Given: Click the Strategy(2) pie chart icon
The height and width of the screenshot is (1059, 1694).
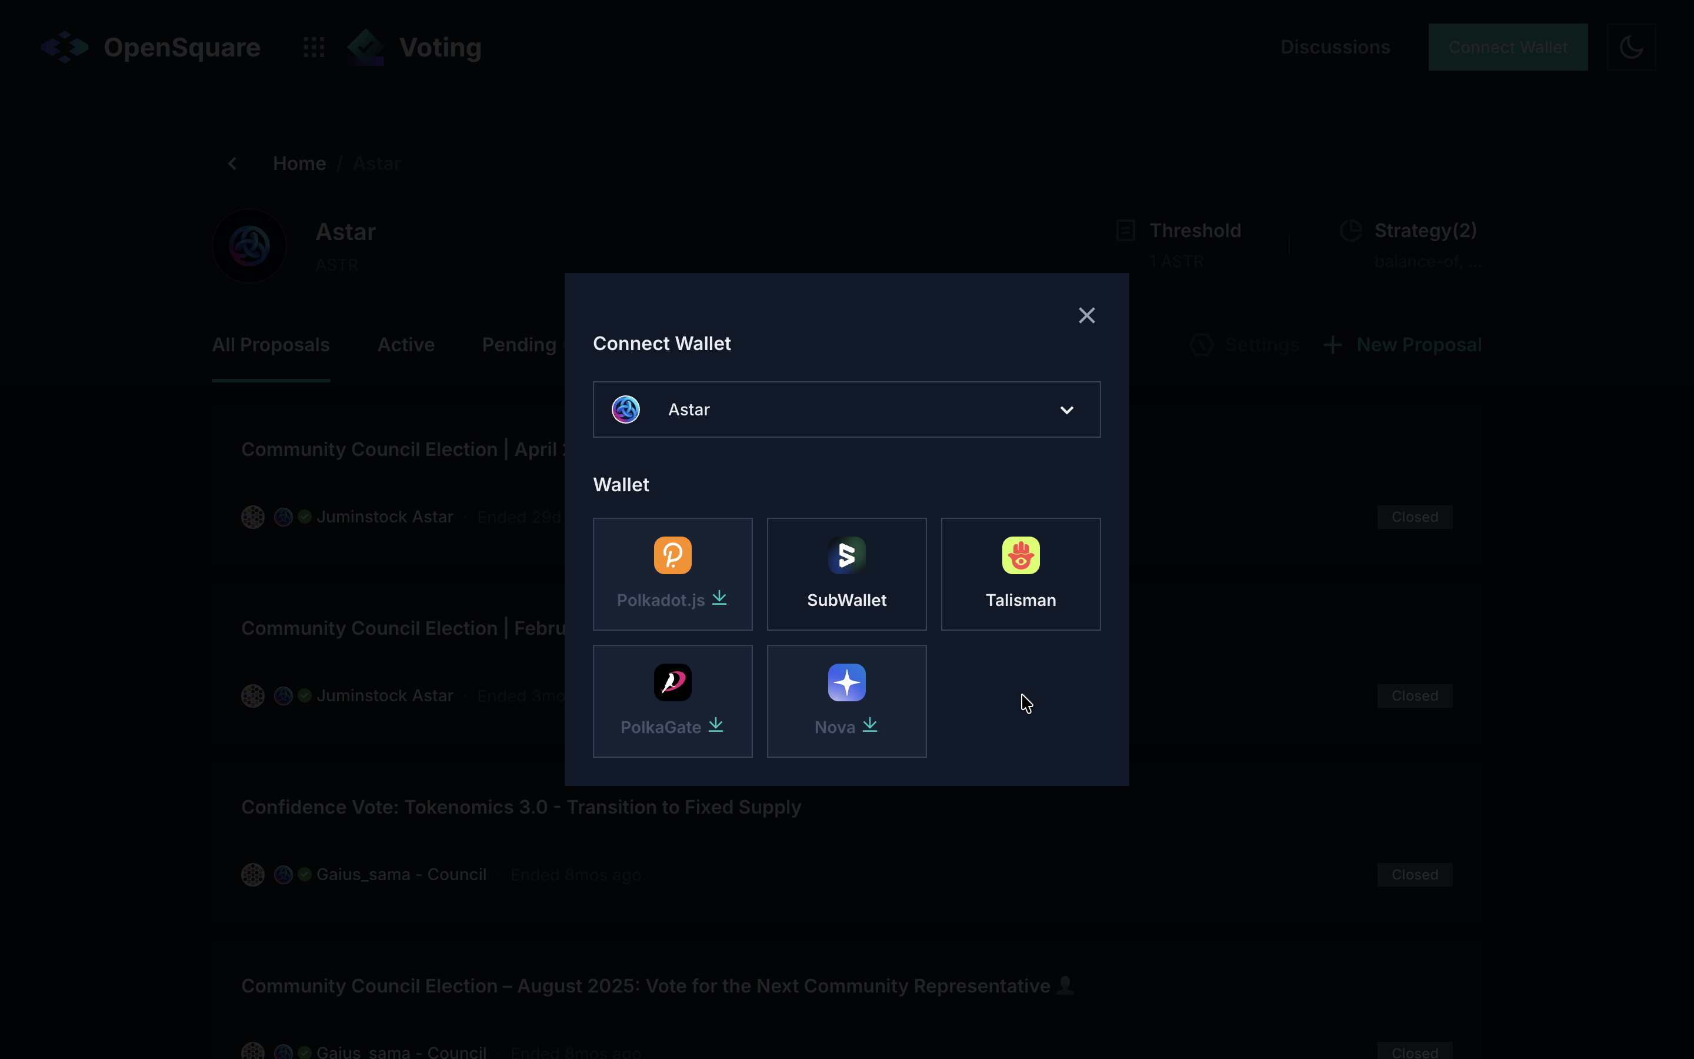Looking at the screenshot, I should (1350, 231).
